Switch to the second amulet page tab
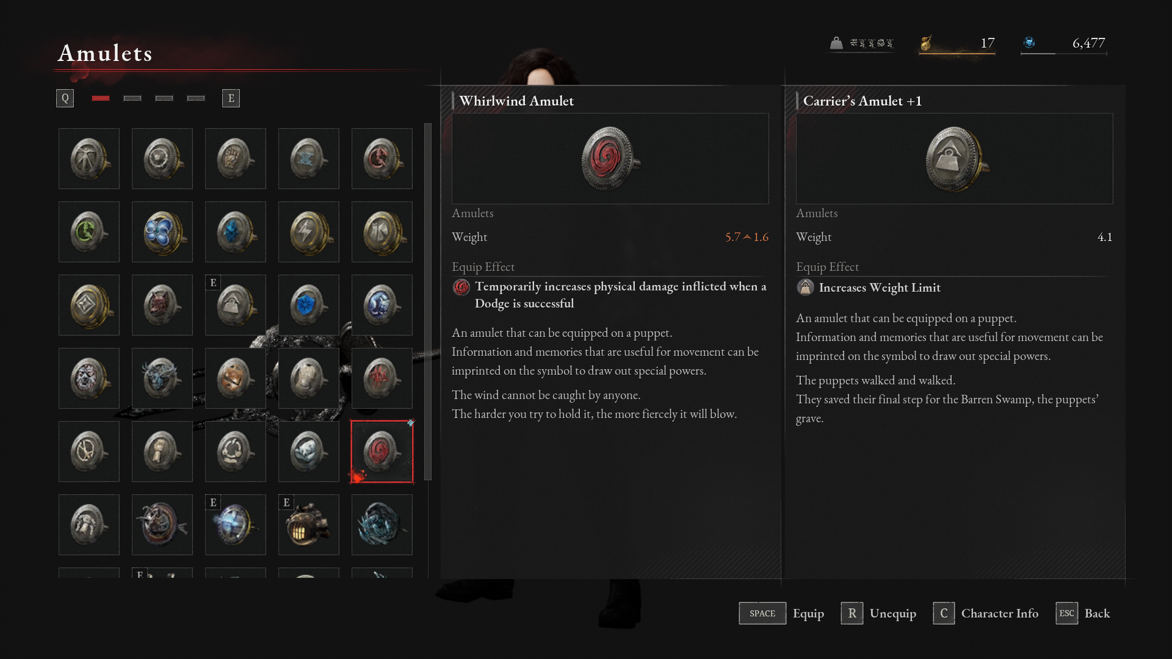This screenshot has height=659, width=1172. click(132, 98)
